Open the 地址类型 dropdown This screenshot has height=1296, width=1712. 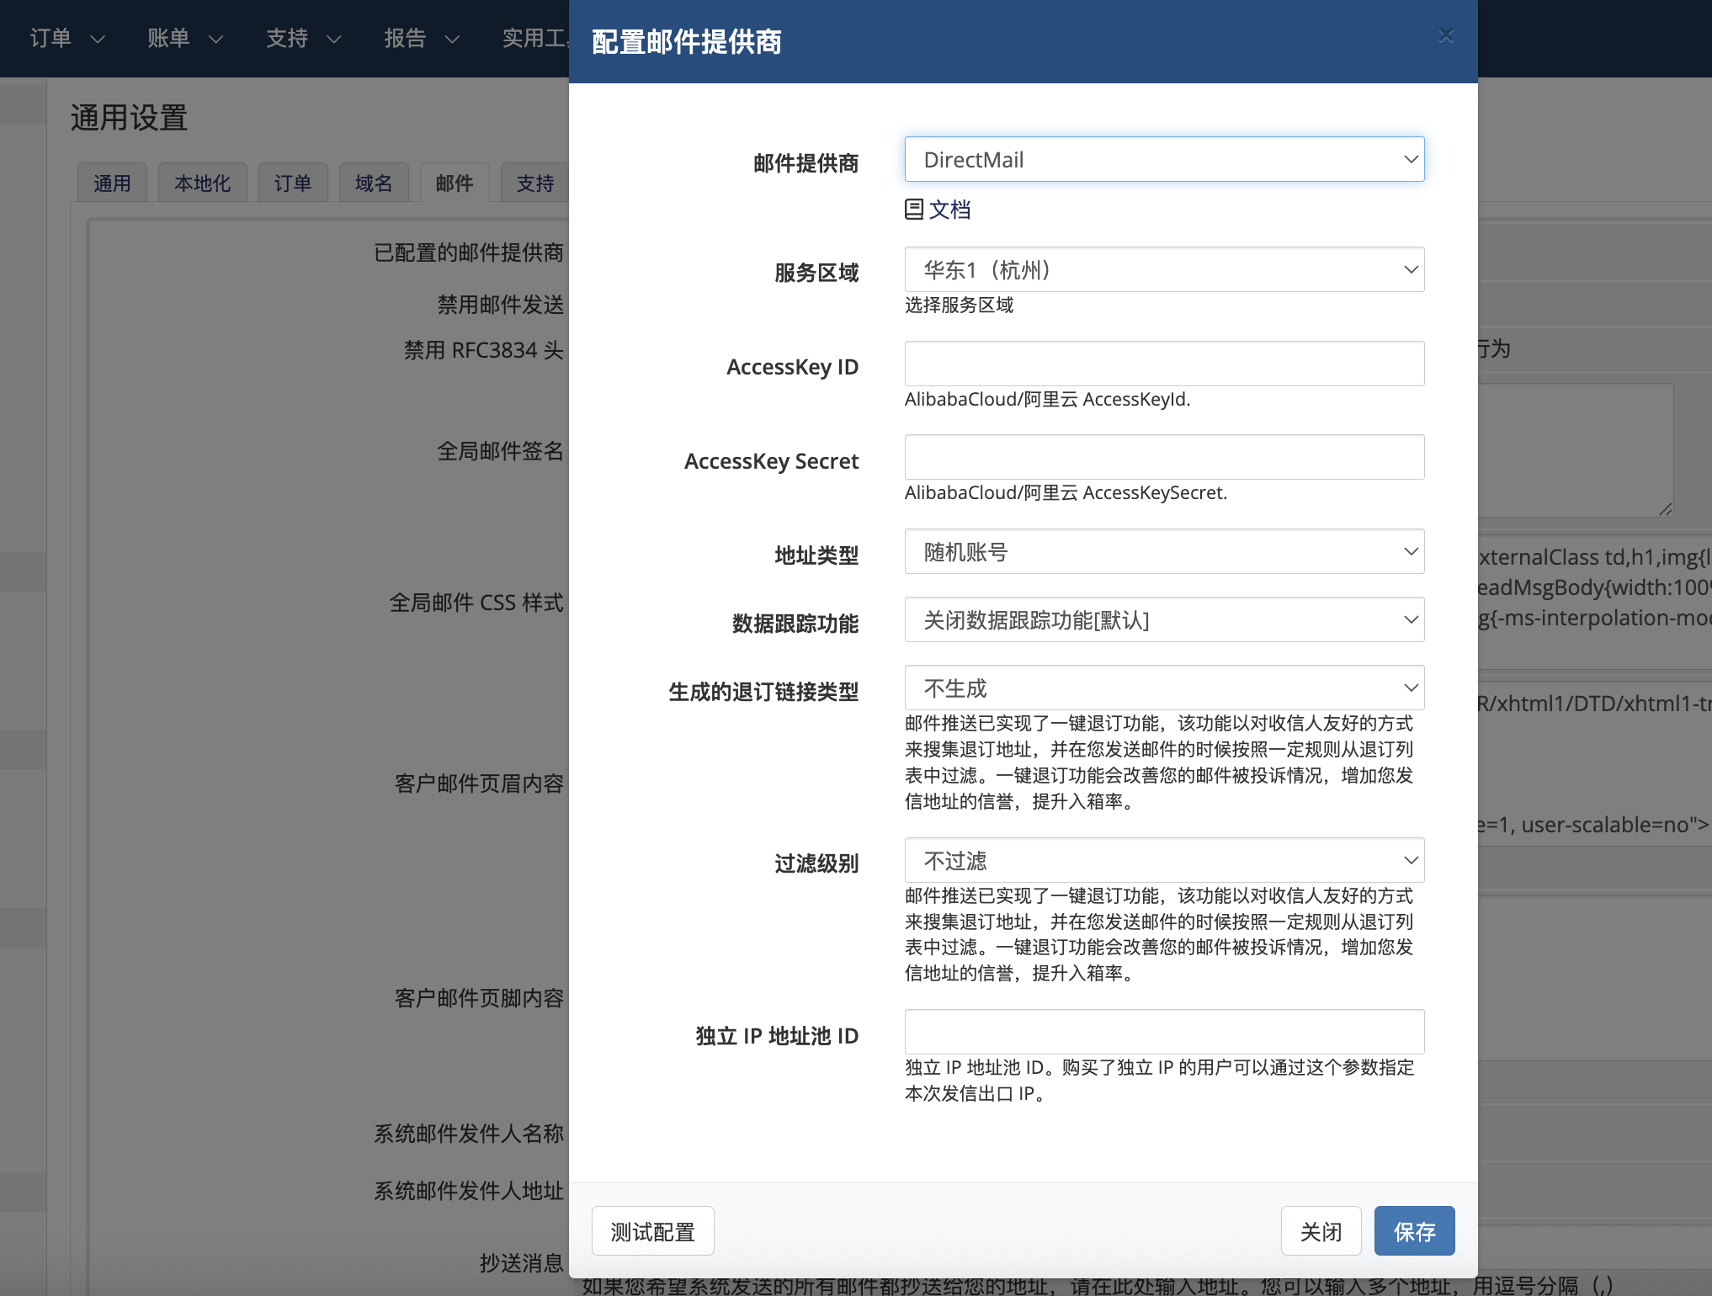pyautogui.click(x=1163, y=552)
